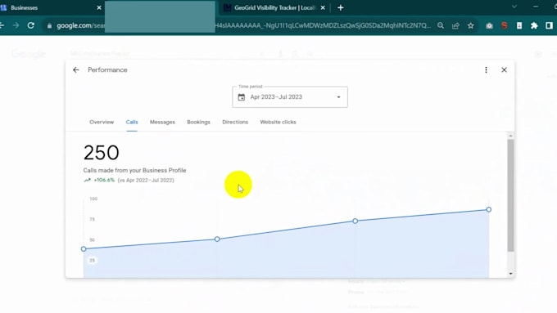Screen dimensions: 557x313
Task: Click the 250 calls total
Action: (x=102, y=153)
